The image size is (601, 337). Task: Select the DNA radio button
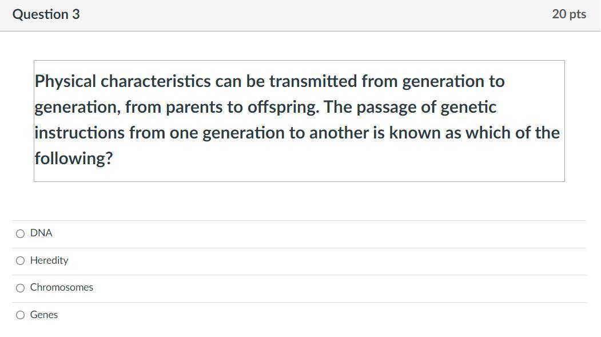pos(21,233)
